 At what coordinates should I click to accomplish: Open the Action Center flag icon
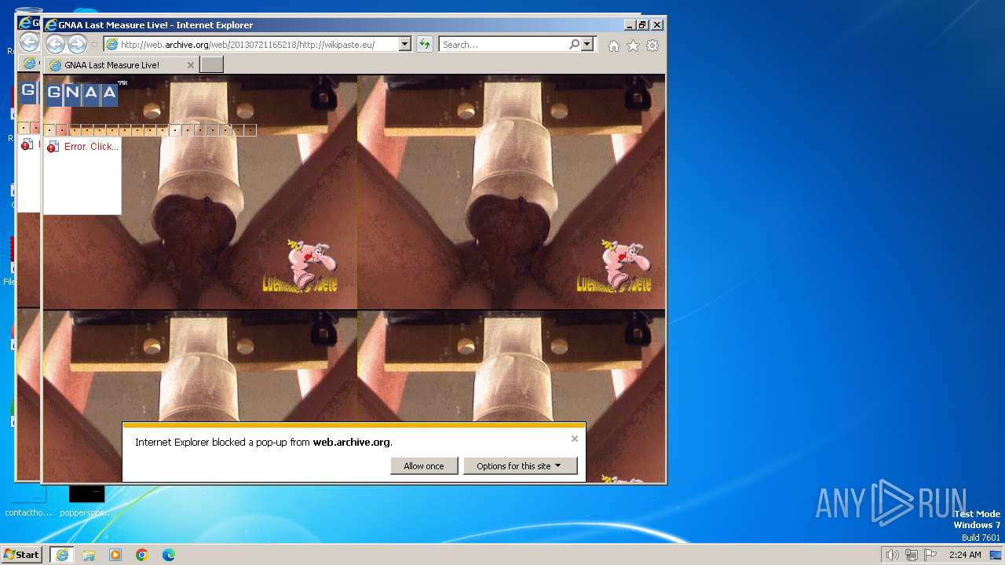click(930, 555)
